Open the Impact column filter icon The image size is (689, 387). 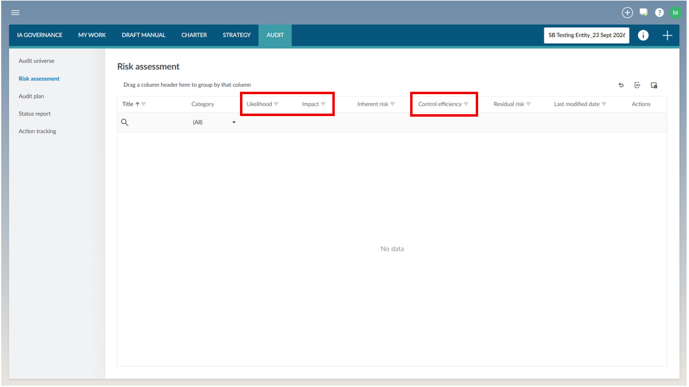pos(323,104)
